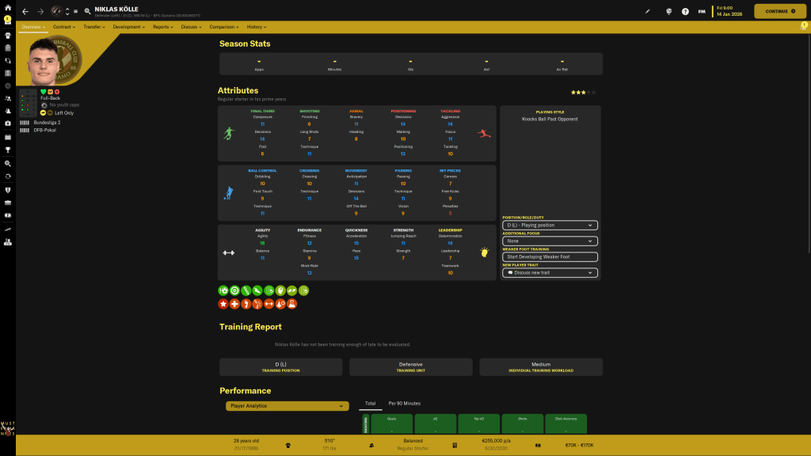The width and height of the screenshot is (811, 456).
Task: Open the Inbox icon with notification badge
Action: point(7,20)
